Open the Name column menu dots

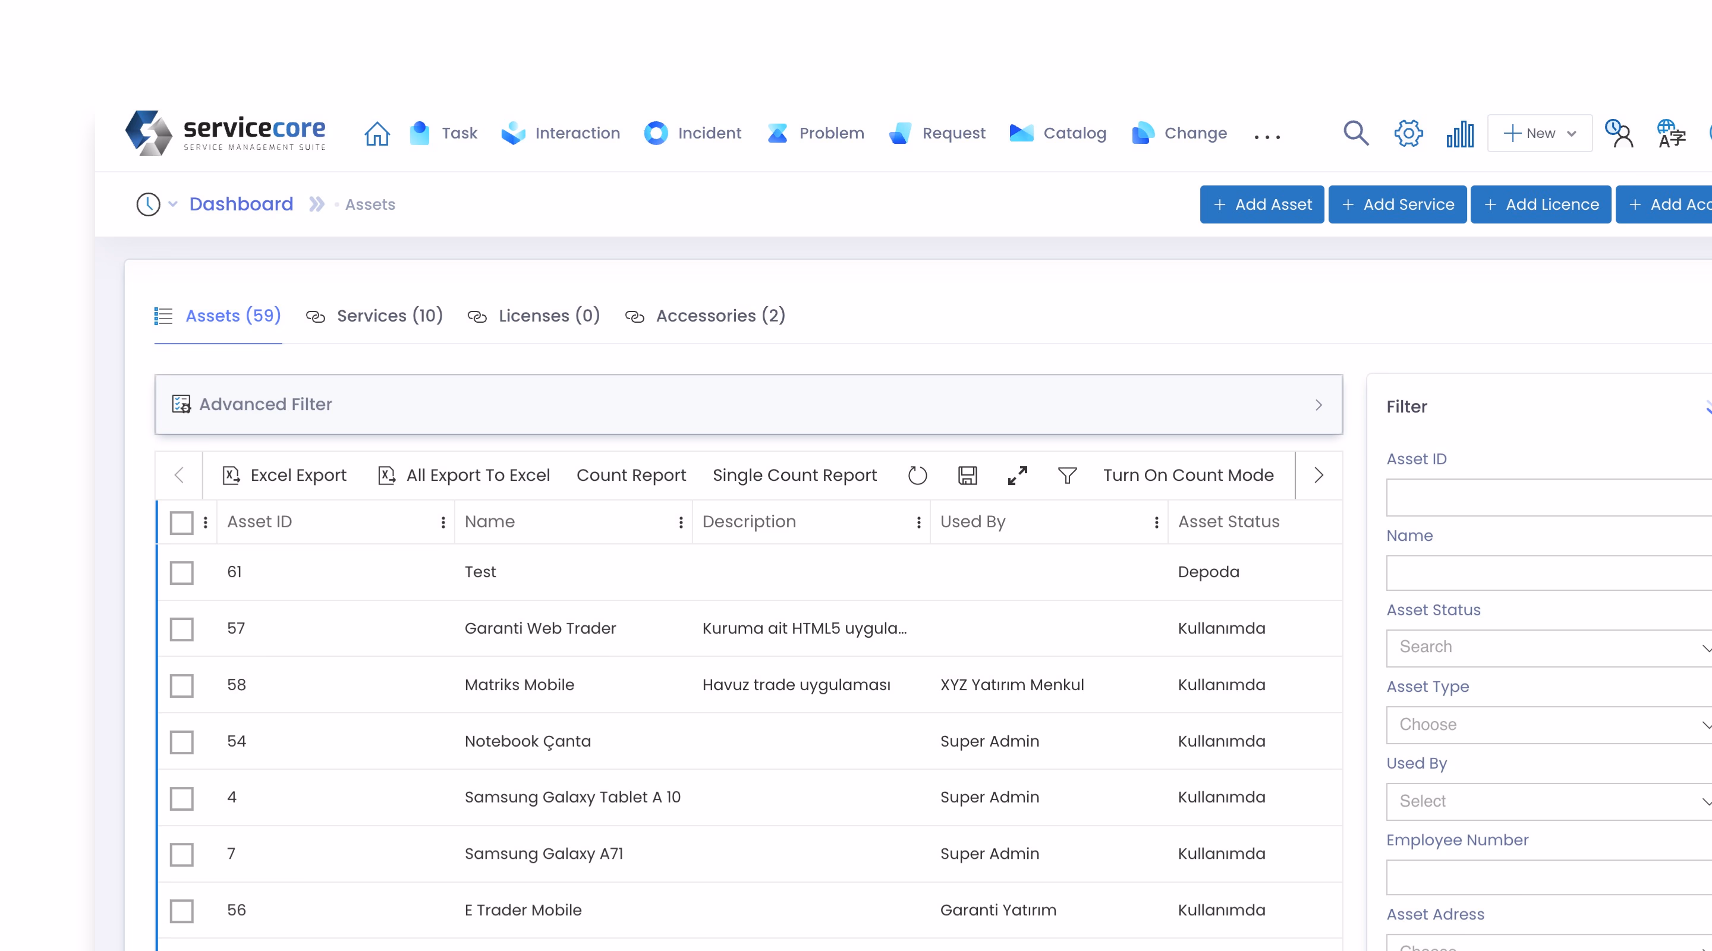(681, 522)
